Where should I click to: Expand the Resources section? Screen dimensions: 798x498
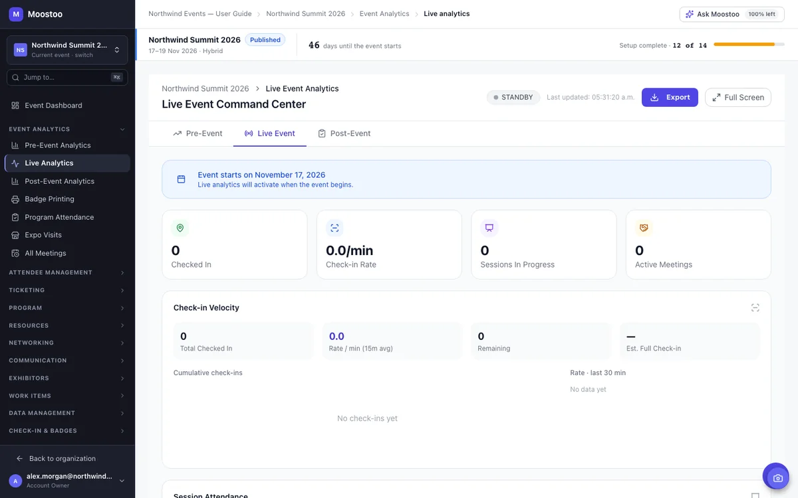click(x=67, y=325)
